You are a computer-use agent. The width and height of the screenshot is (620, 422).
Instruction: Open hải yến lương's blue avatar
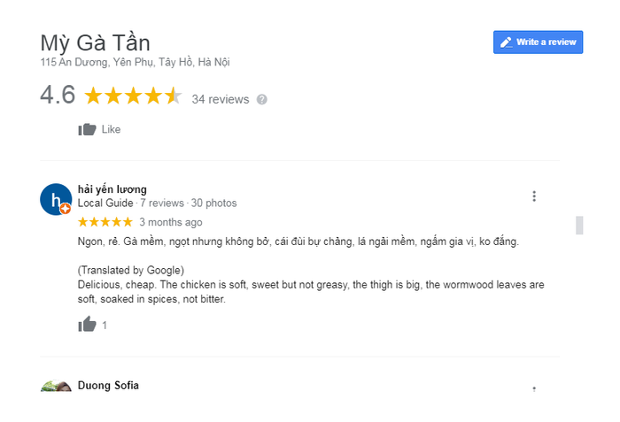(x=56, y=199)
